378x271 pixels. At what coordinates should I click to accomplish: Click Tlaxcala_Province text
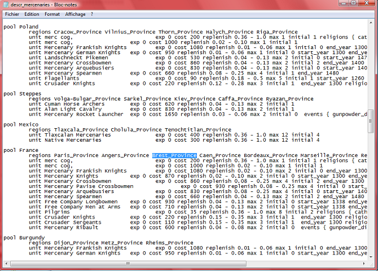81,130
